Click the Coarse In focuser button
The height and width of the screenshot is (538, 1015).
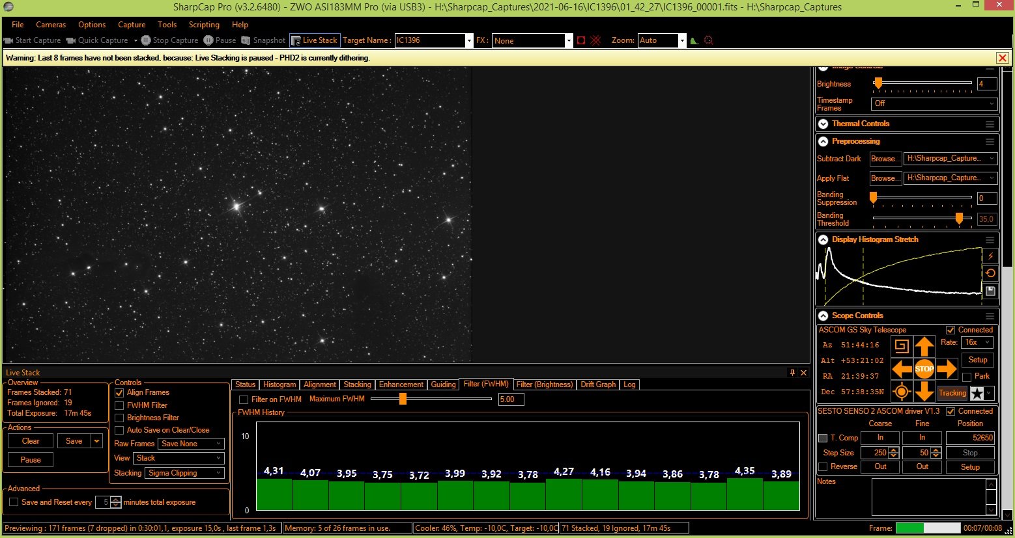[x=880, y=438]
